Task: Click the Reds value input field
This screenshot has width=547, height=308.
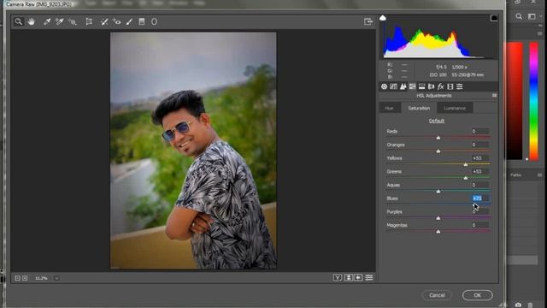Action: (x=479, y=131)
